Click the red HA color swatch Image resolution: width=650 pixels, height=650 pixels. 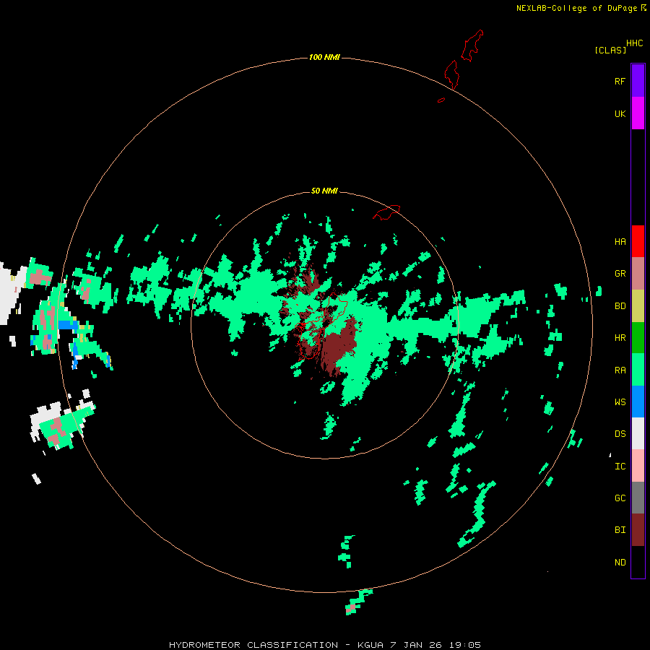pos(638,241)
